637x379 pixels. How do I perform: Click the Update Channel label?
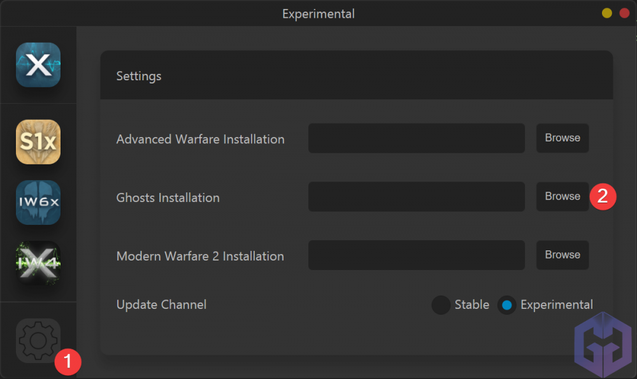coord(161,305)
